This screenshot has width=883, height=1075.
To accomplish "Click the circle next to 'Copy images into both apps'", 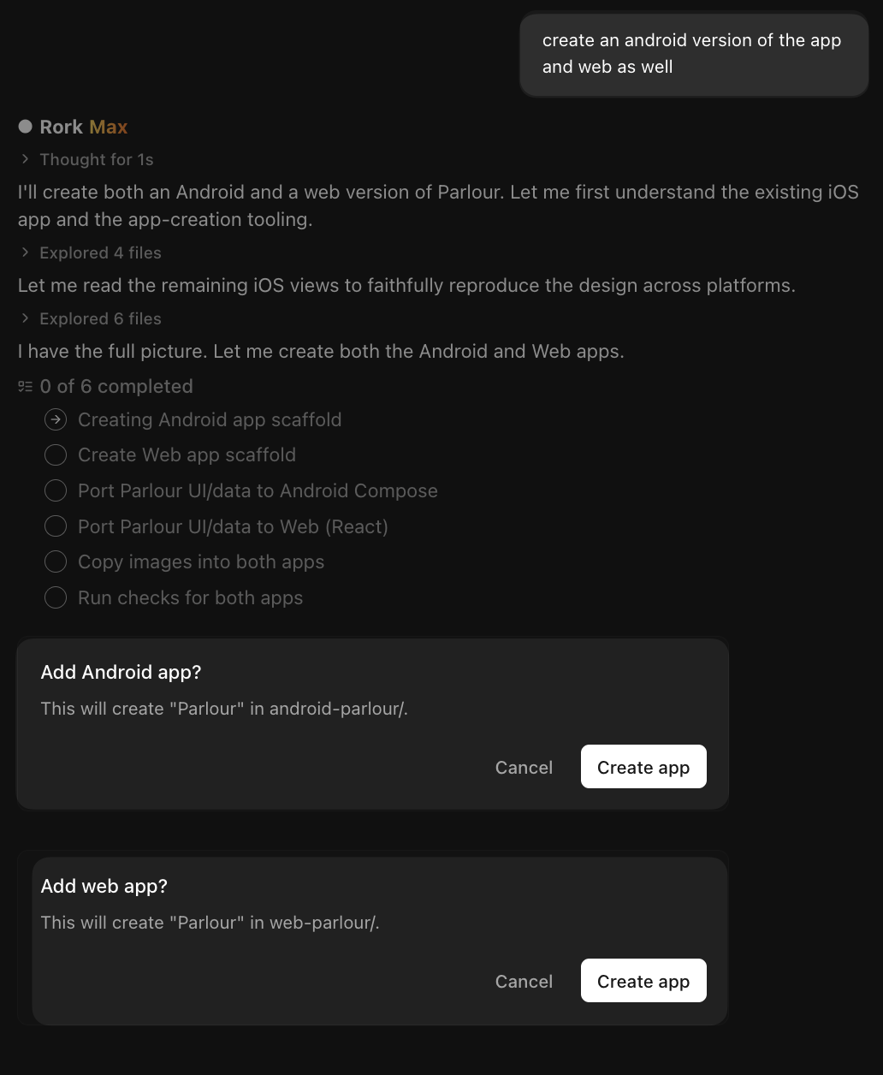I will pyautogui.click(x=56, y=562).
